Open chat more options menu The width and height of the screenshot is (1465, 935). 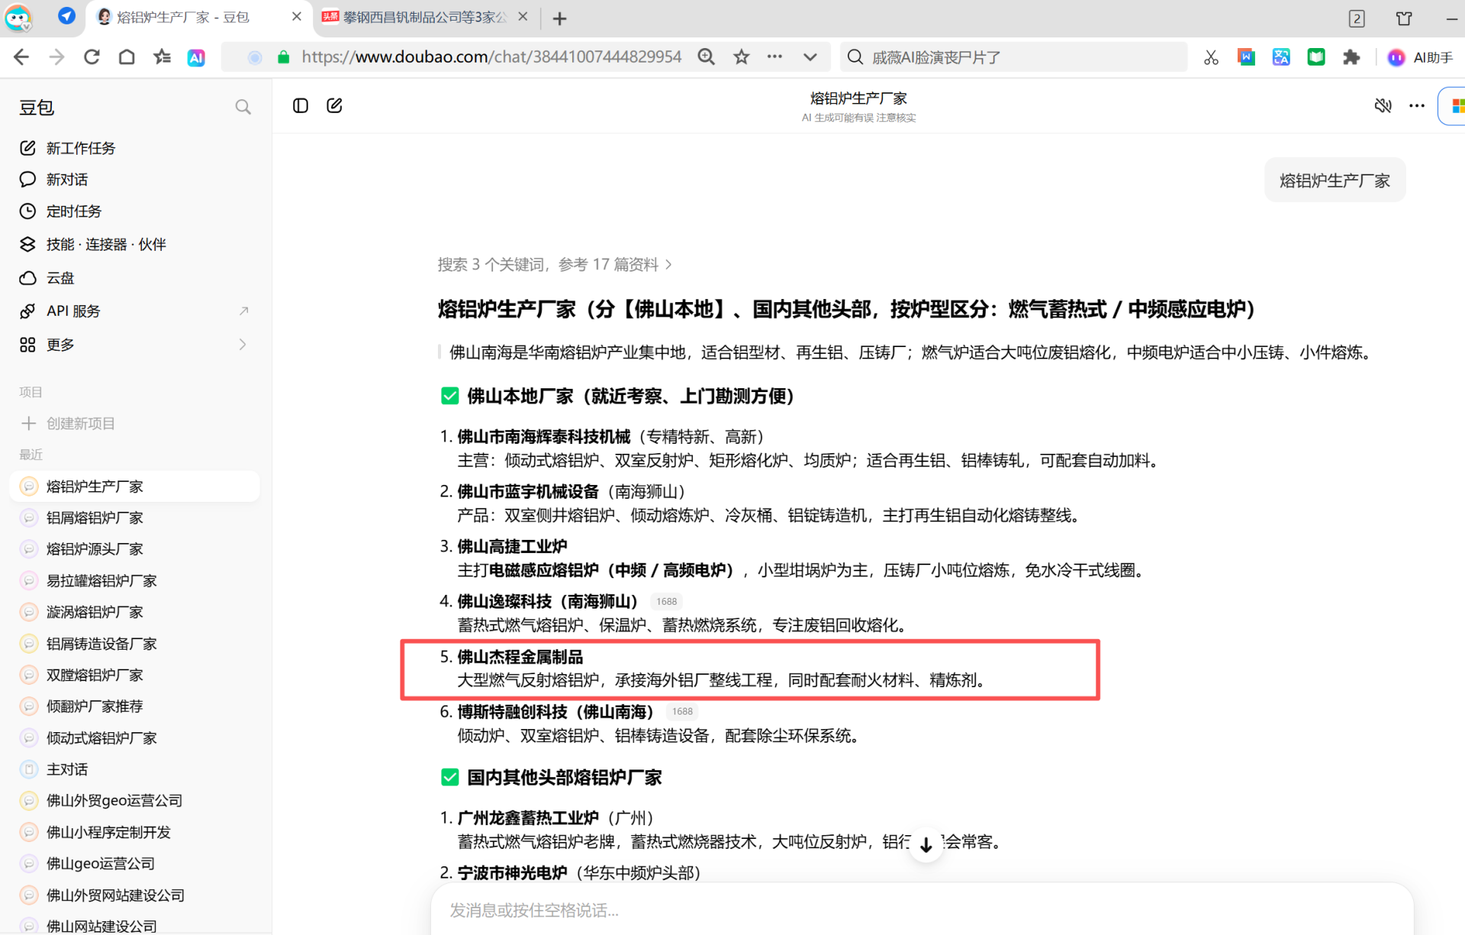(1417, 106)
